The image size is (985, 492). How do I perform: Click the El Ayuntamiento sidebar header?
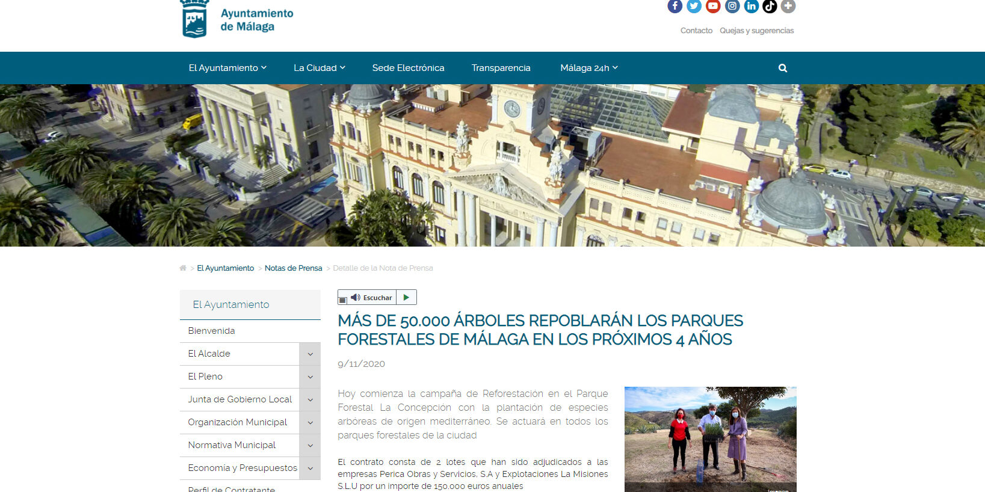pos(250,304)
